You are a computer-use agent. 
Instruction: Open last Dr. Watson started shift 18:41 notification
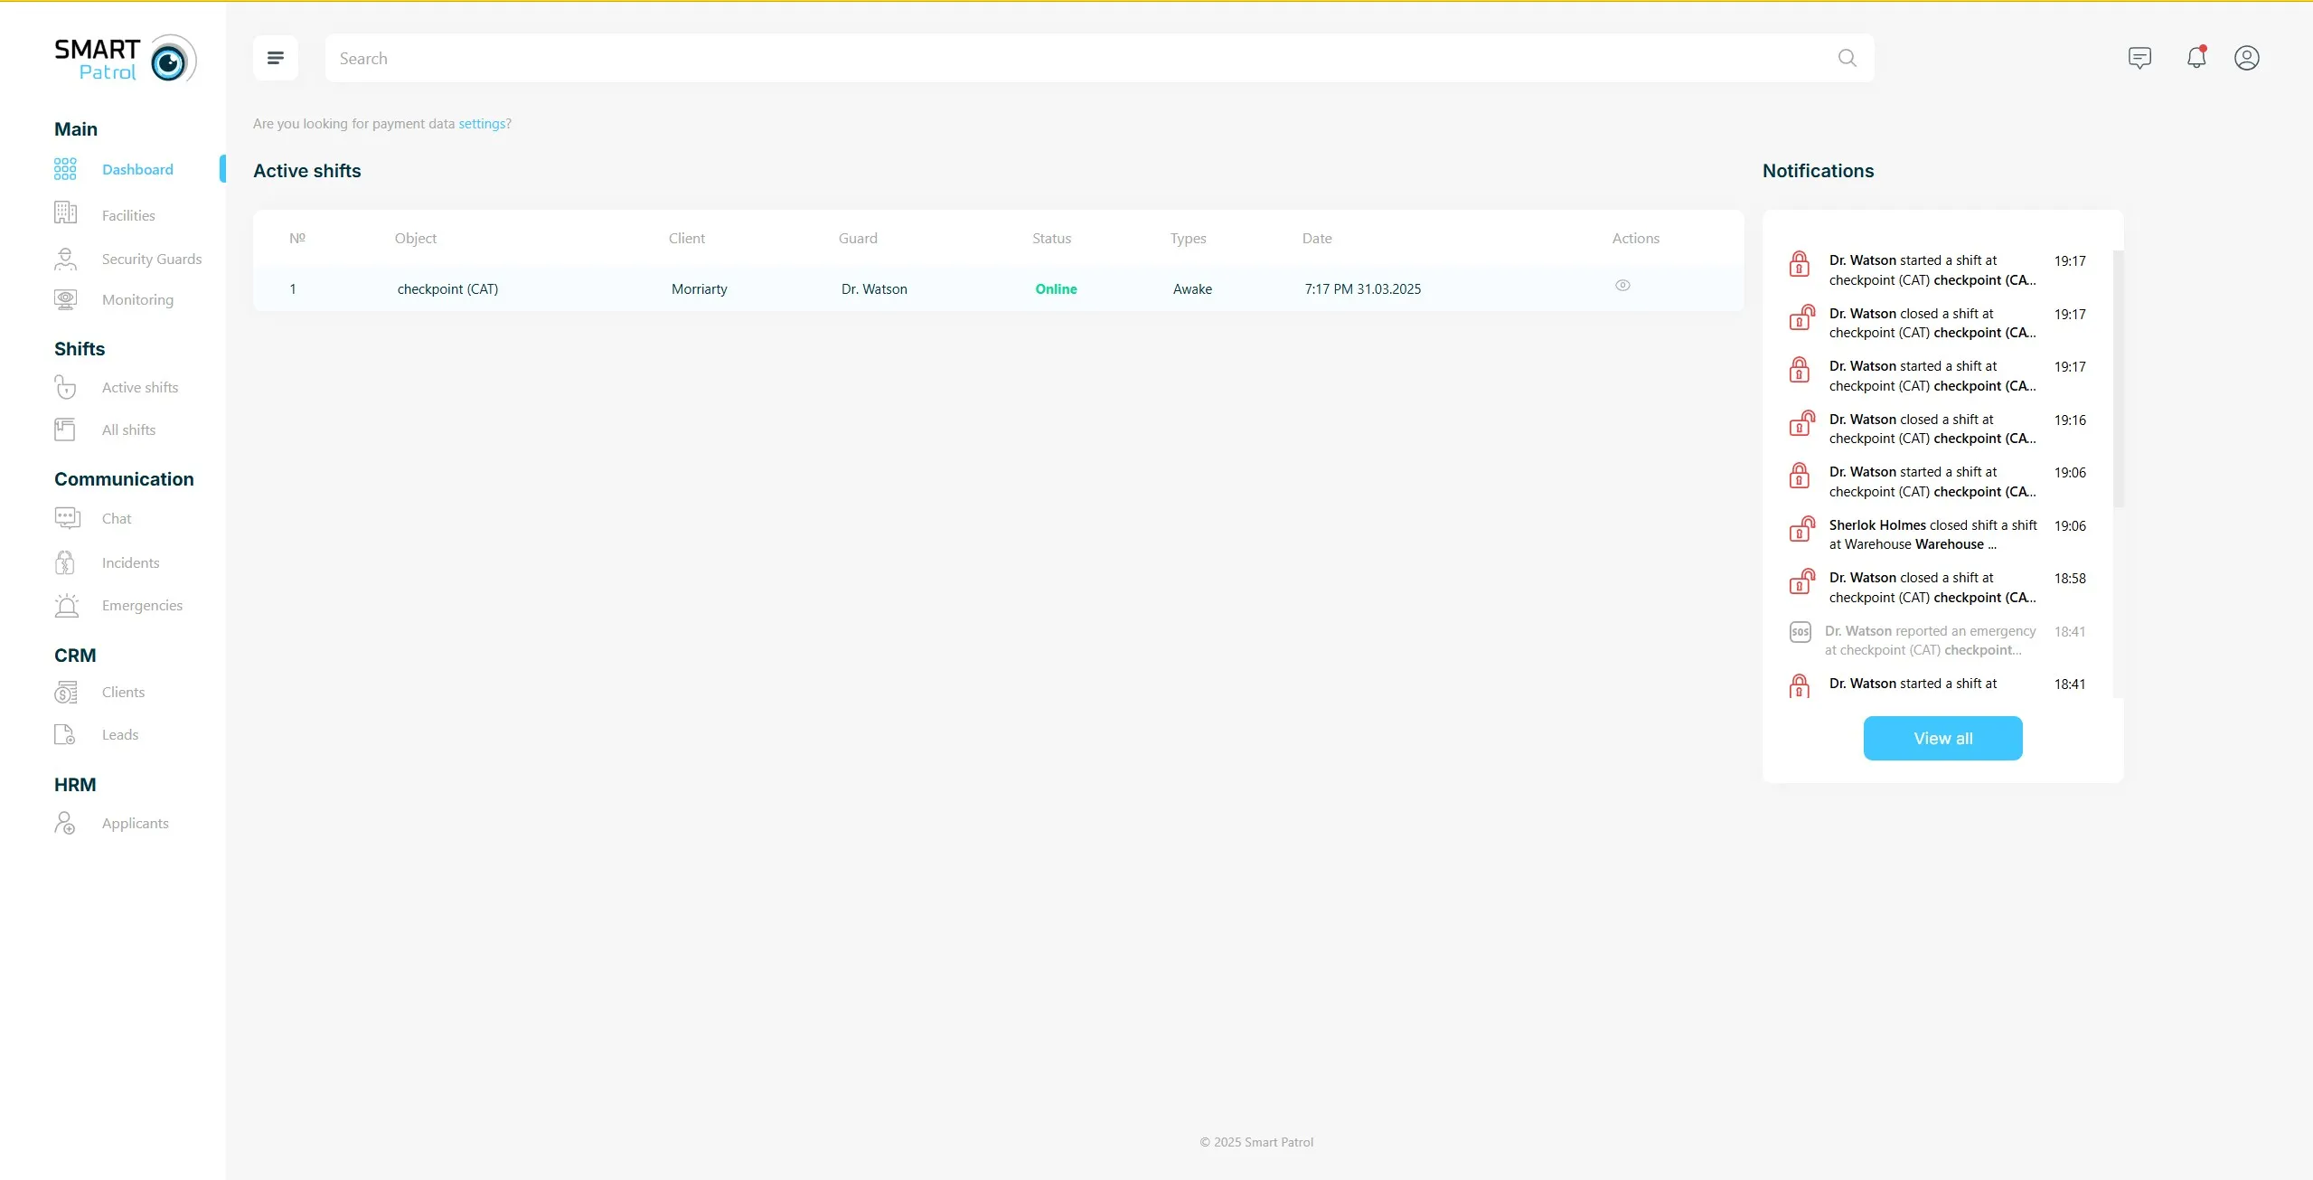pos(1939,685)
